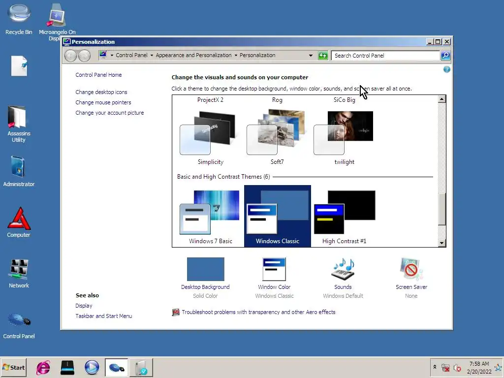Open Change your account picture link
The image size is (504, 378).
point(110,113)
